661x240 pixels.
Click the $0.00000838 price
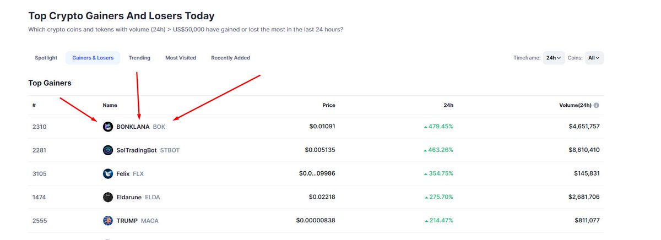click(x=316, y=221)
